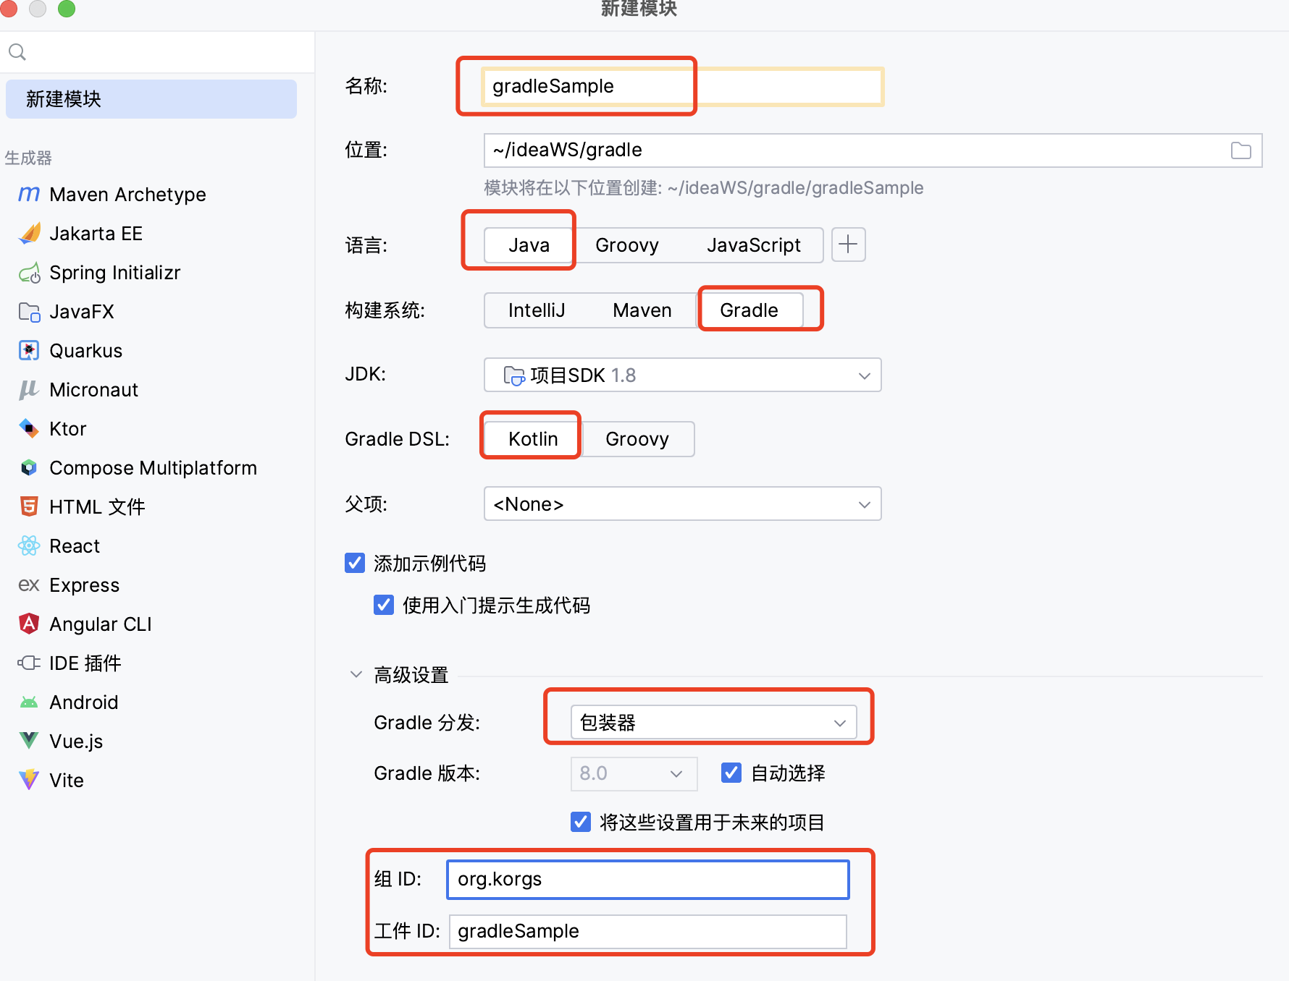This screenshot has height=981, width=1289.
Task: Open the 父项 dropdown
Action: coord(864,504)
